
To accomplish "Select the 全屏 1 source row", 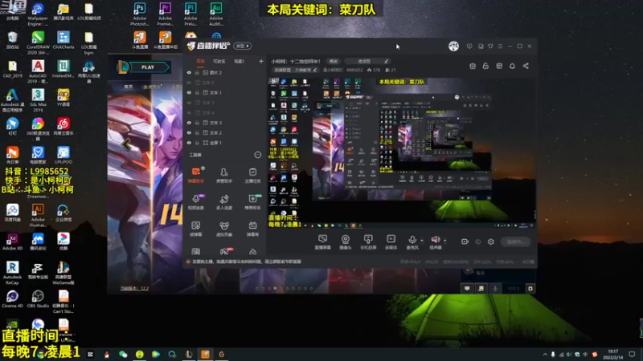I will click(x=225, y=143).
